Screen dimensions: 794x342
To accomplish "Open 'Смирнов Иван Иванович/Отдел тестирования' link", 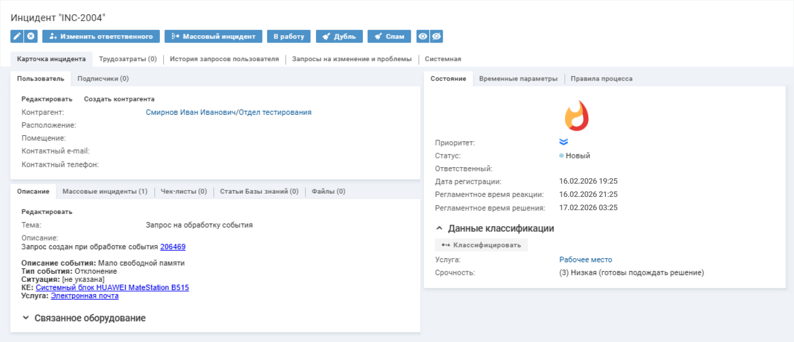I will tap(229, 112).
